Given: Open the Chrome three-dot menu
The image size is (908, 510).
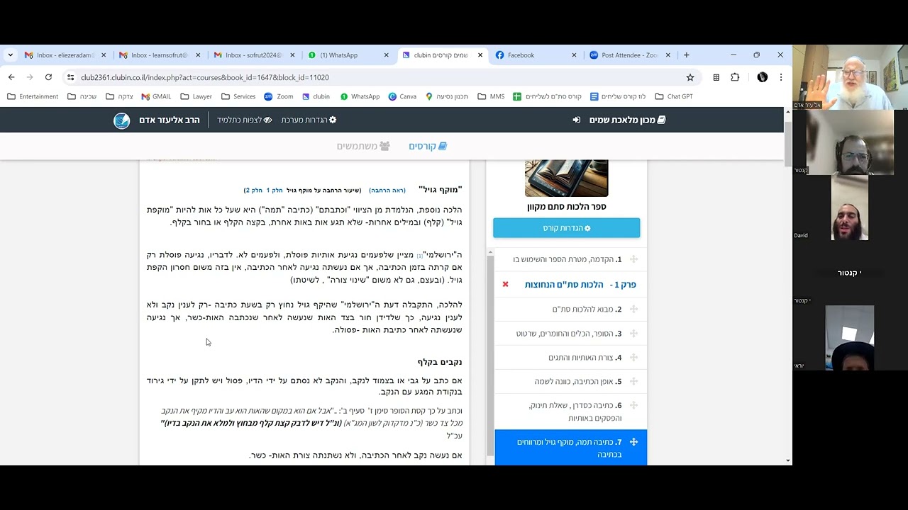Looking at the screenshot, I should tap(781, 77).
